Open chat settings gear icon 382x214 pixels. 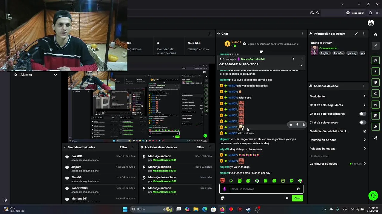pos(287,198)
